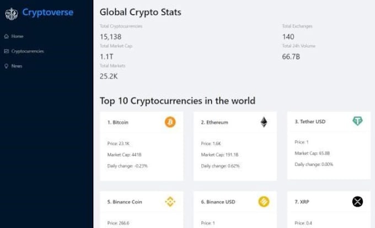Go to News in the sidebar
The height and width of the screenshot is (228, 375).
click(x=13, y=66)
